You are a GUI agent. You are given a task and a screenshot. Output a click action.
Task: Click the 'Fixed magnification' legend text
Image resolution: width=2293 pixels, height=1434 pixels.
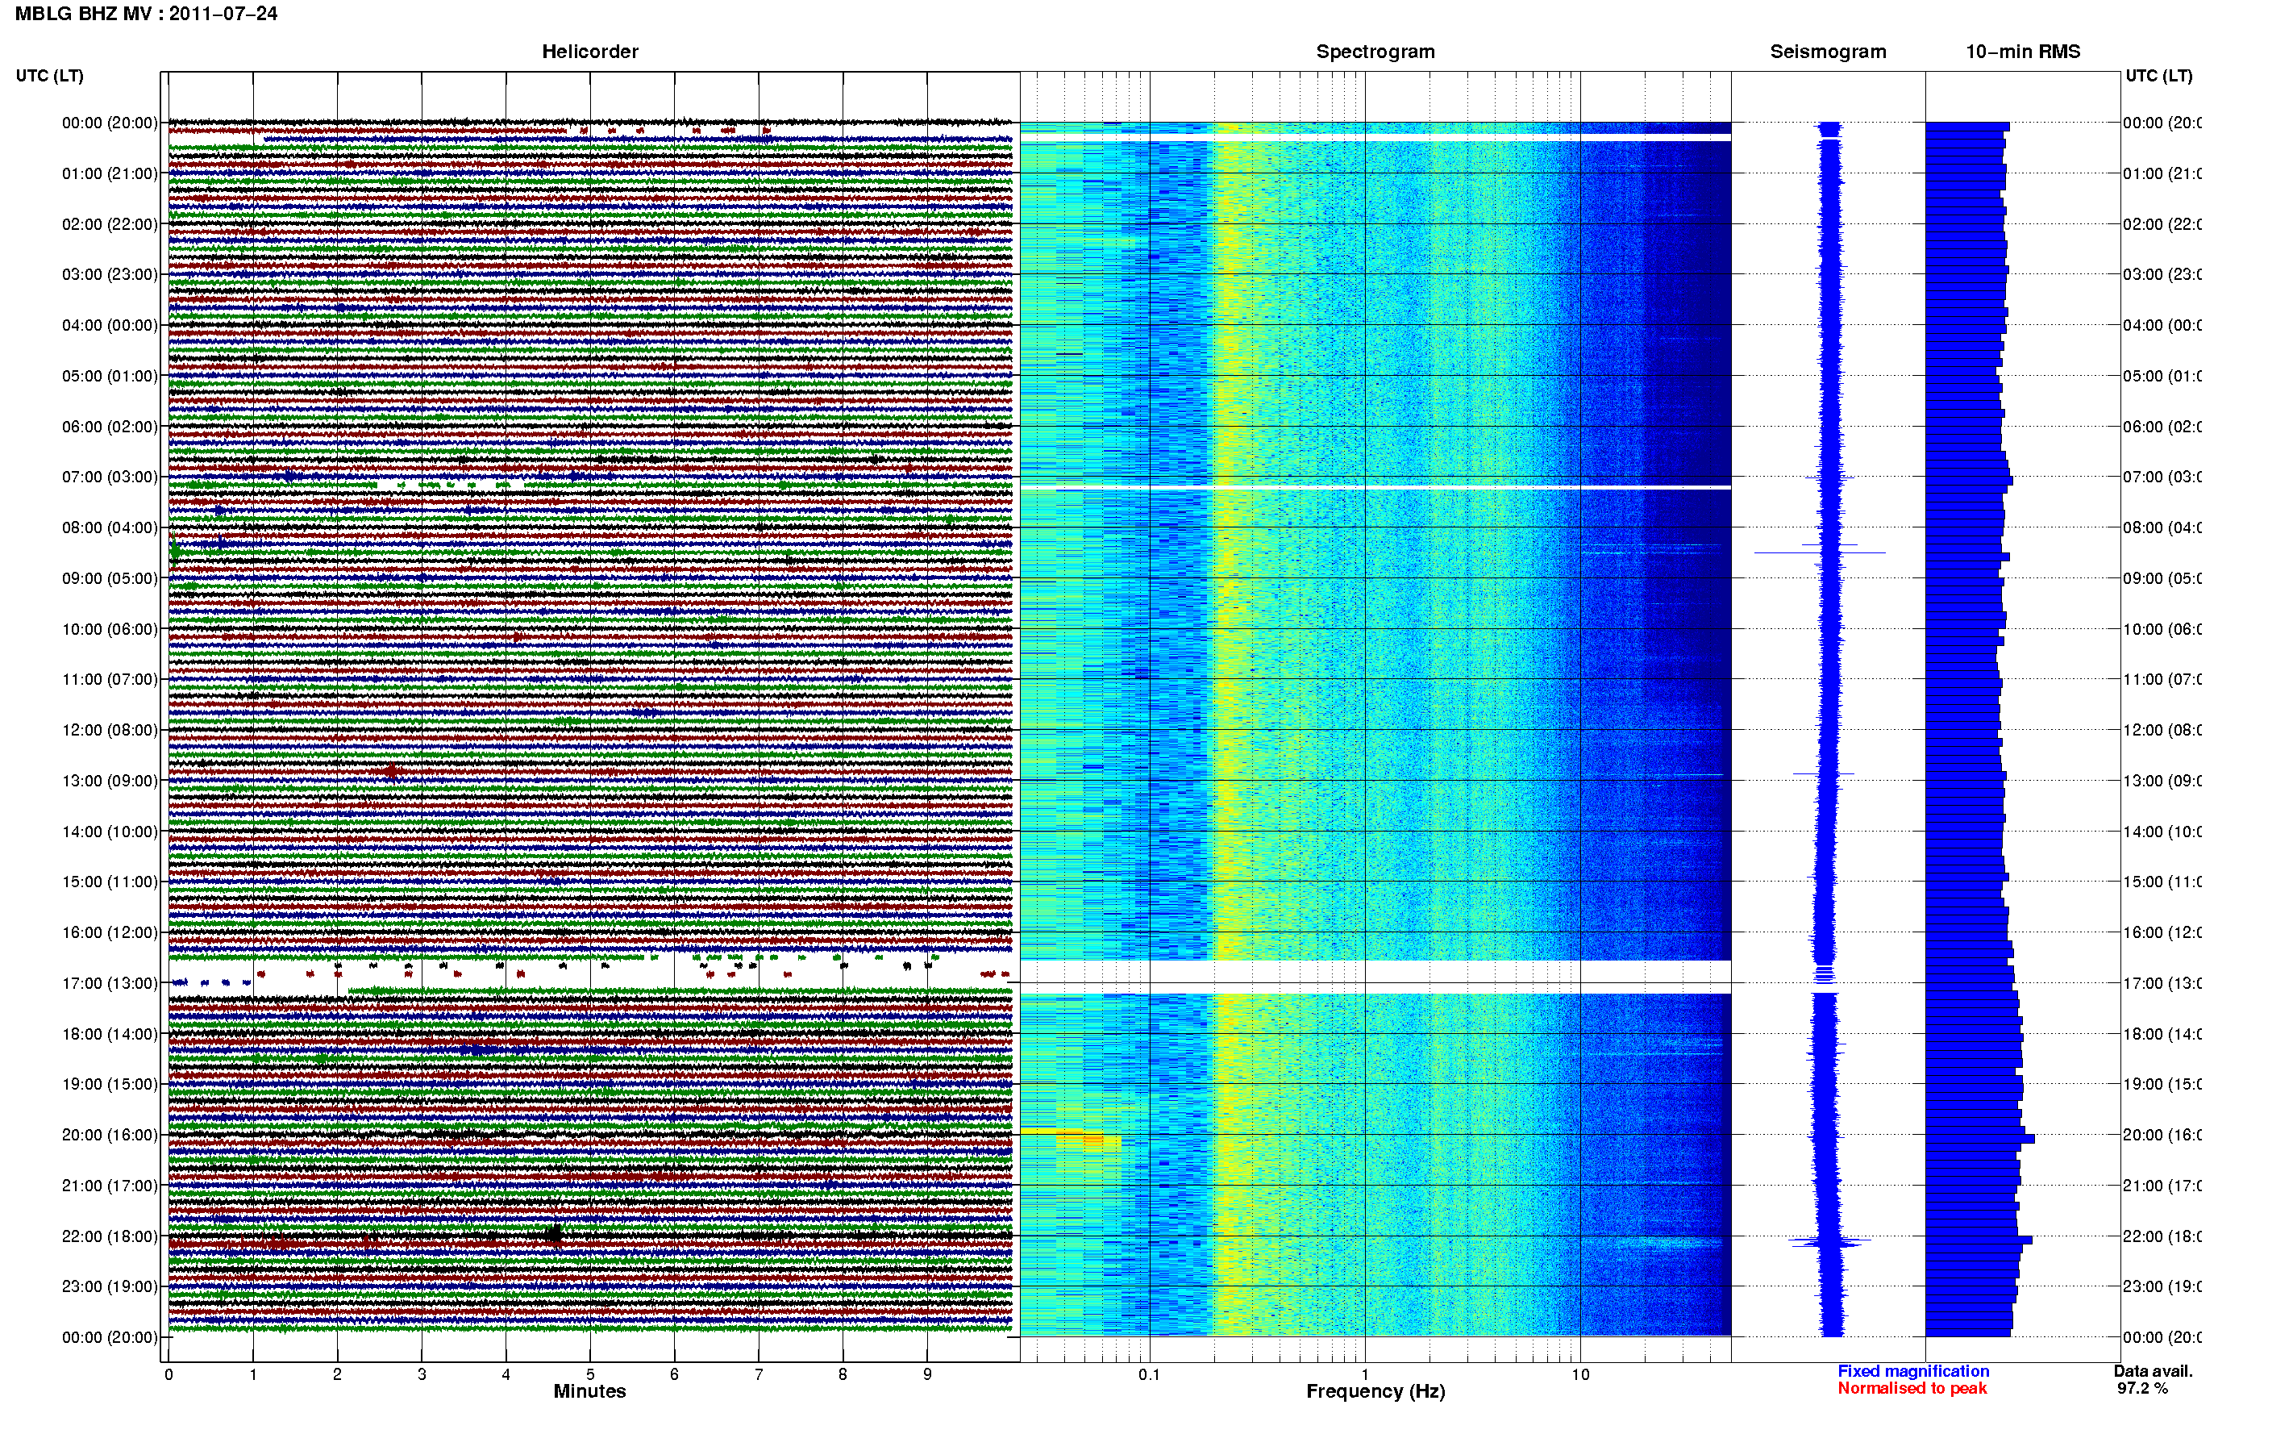(1913, 1370)
